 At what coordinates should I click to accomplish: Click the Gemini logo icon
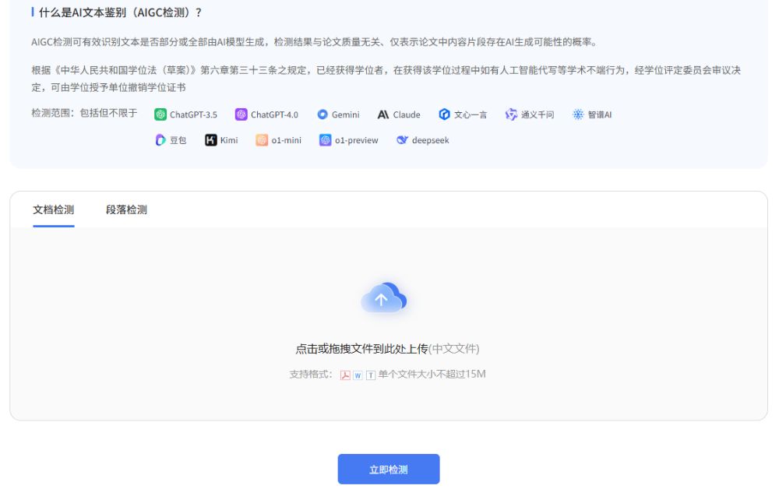(x=323, y=114)
